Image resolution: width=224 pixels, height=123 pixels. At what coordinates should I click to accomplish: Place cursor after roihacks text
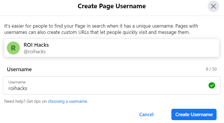pyautogui.click(x=27, y=88)
